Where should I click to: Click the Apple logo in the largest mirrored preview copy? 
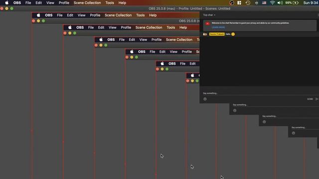pos(38,15)
